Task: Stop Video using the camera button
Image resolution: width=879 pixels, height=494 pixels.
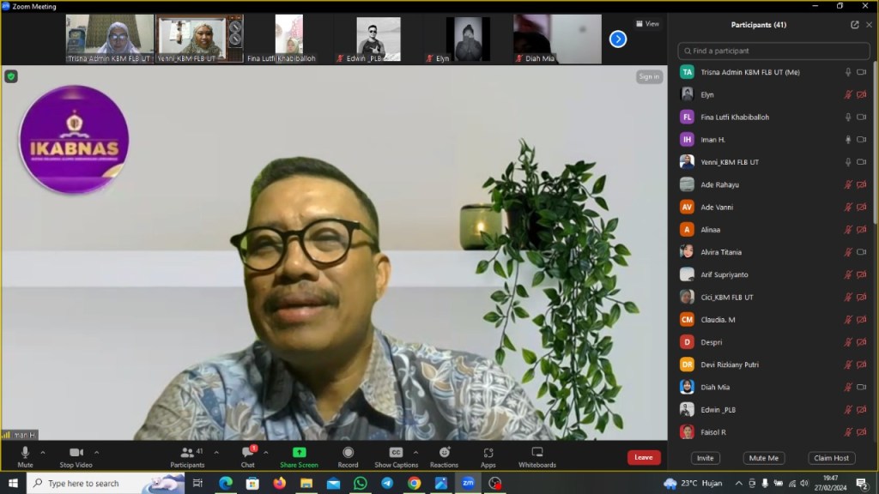Action: [76, 453]
